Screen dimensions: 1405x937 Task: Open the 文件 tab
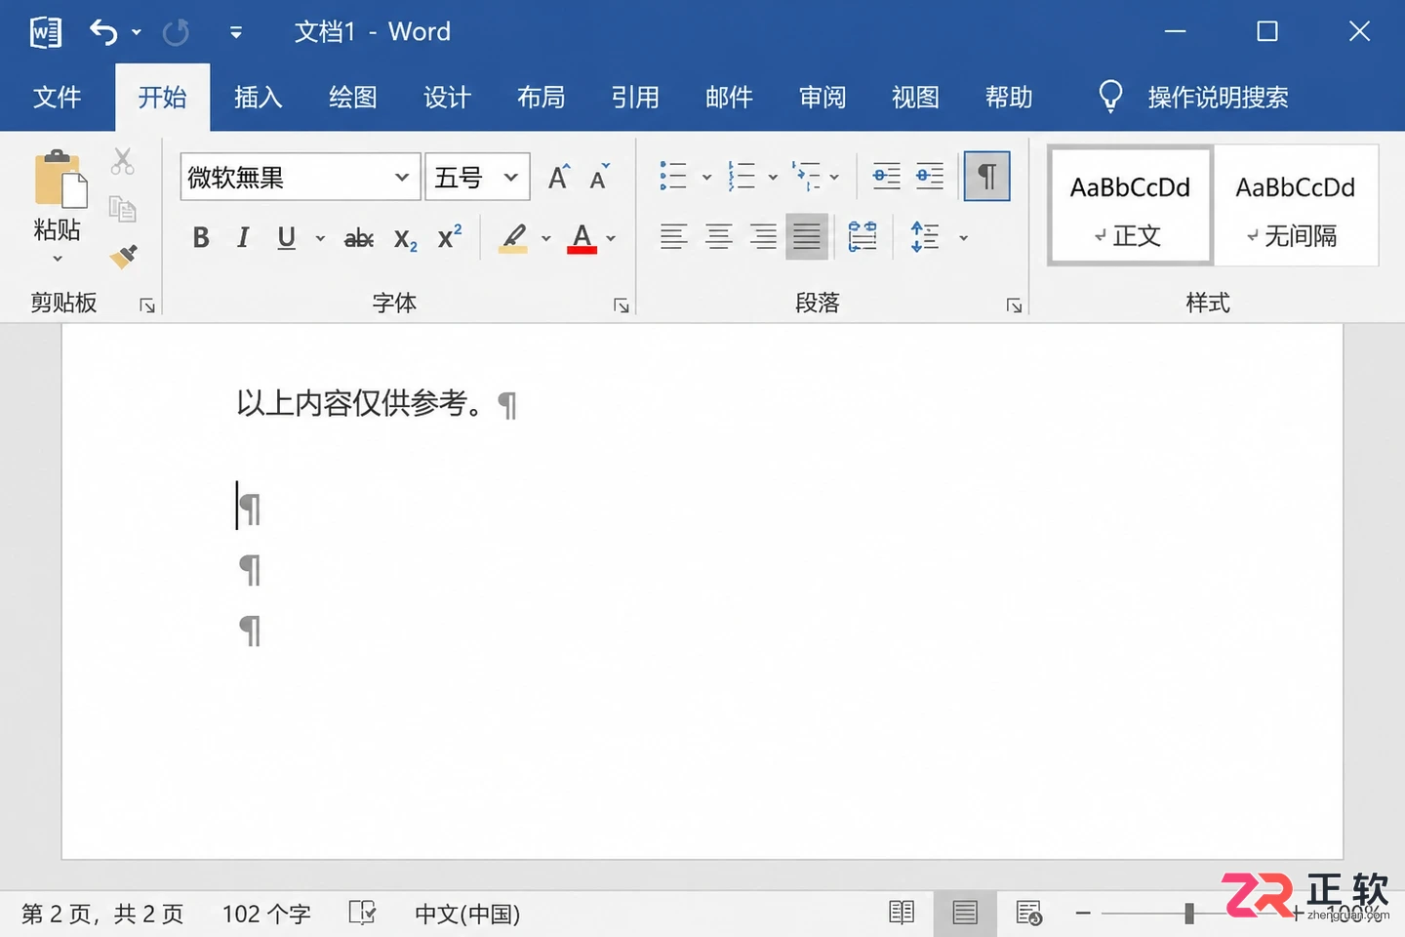(57, 98)
